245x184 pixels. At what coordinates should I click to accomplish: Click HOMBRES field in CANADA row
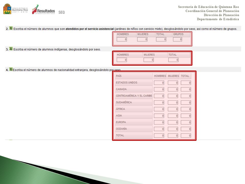tap(159, 89)
